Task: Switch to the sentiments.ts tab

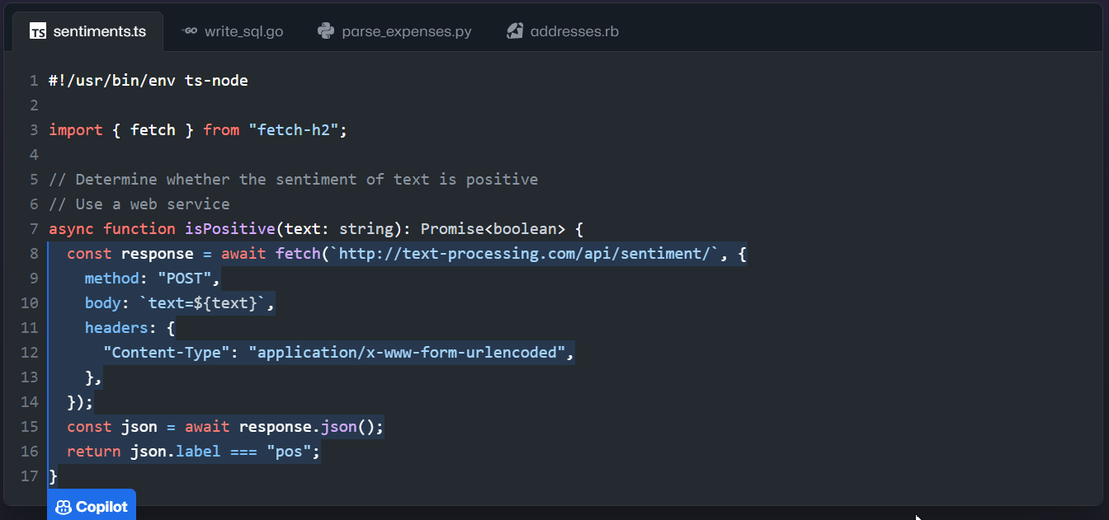Action: pyautogui.click(x=88, y=31)
